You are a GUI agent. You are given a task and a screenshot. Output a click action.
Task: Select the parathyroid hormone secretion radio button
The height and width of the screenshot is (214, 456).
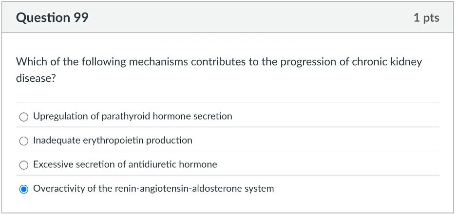(x=24, y=117)
